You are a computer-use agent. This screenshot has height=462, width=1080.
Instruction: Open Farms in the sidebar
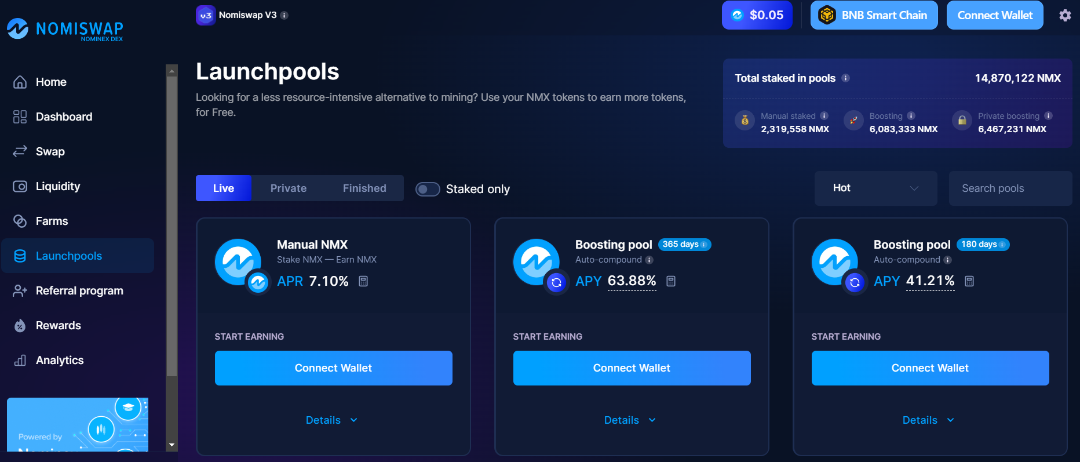tap(78, 221)
